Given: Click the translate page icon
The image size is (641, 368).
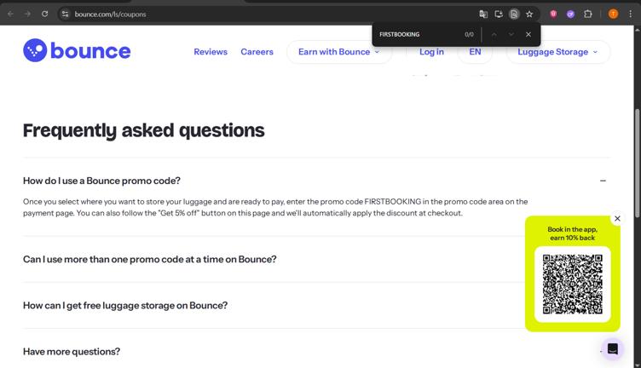Looking at the screenshot, I should pos(483,14).
